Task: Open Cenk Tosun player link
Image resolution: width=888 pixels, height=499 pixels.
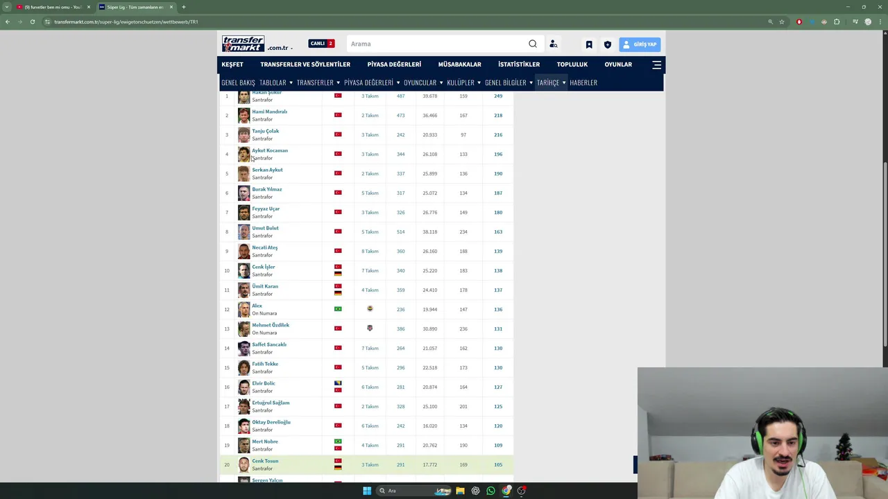Action: click(265, 461)
